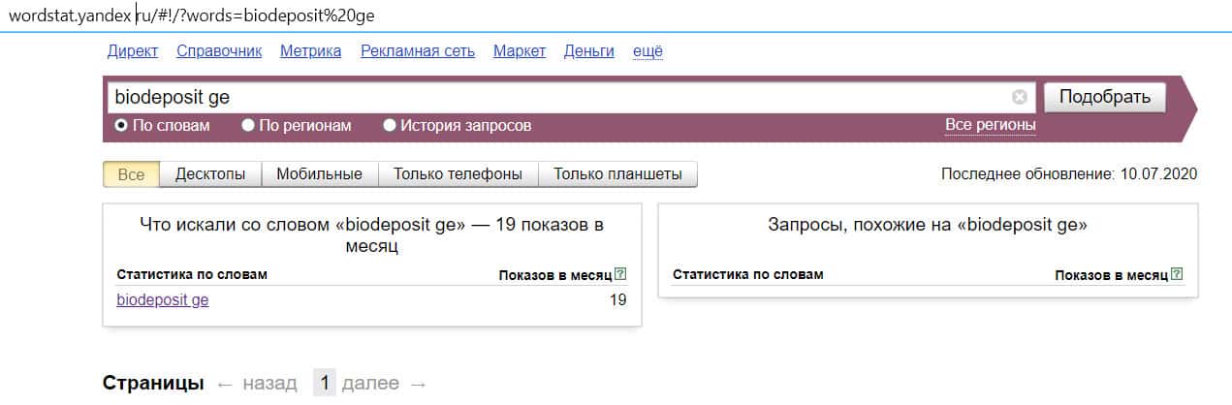Click help icon in similar queries panel

tap(1177, 274)
